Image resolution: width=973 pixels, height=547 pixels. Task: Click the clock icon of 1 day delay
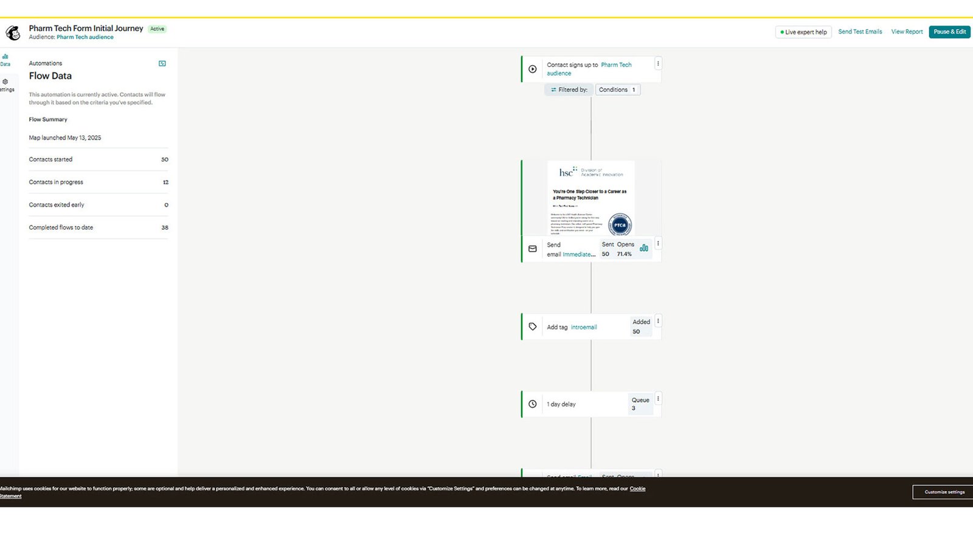coord(533,404)
